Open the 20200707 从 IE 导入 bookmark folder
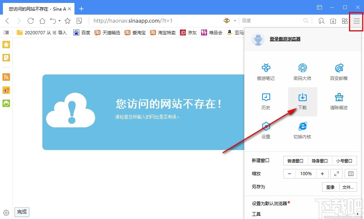 click(42, 32)
